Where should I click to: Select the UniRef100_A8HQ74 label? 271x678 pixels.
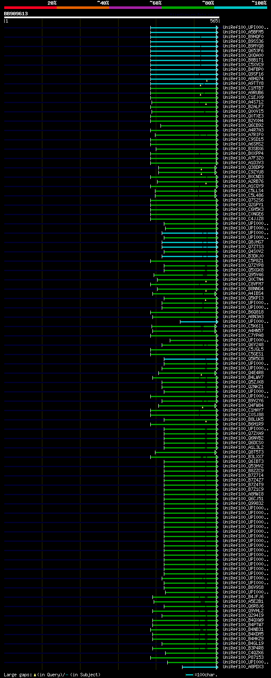(x=243, y=79)
